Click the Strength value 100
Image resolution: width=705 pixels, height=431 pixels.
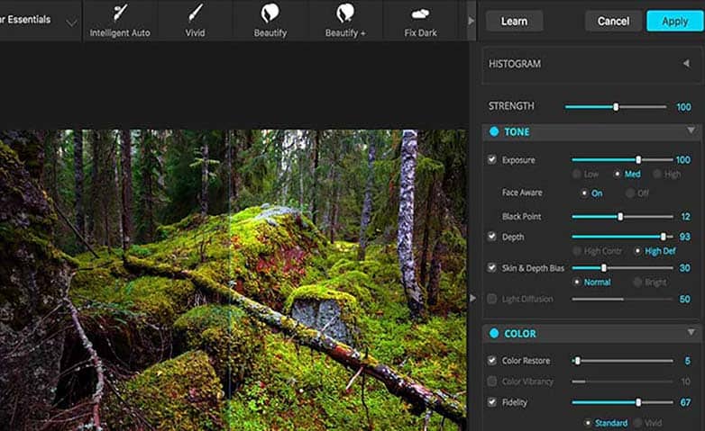point(683,107)
